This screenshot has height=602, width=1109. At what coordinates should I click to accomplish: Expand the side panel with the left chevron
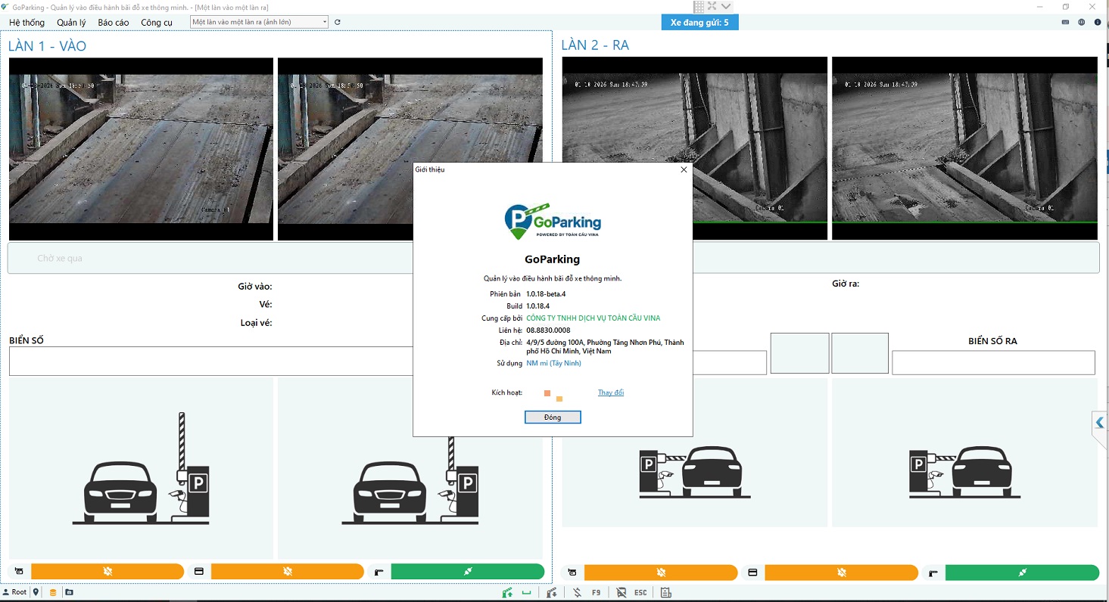coord(1100,423)
